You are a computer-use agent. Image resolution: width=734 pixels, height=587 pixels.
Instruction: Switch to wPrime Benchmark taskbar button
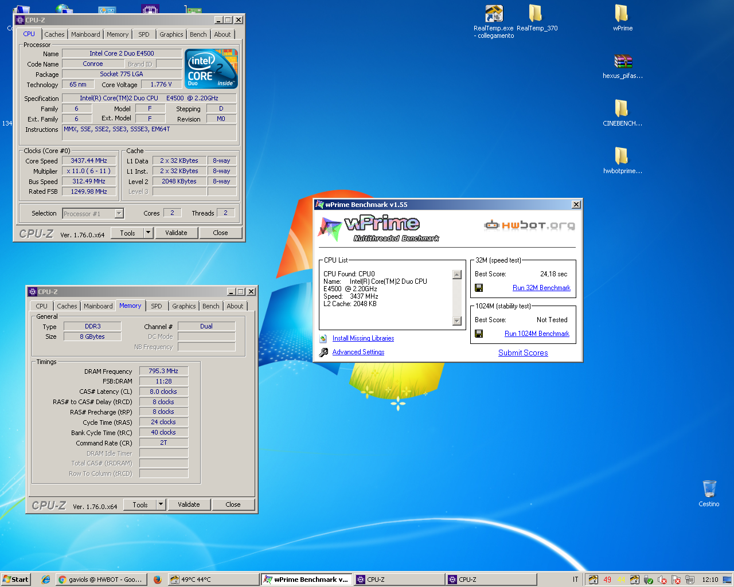coord(306,580)
